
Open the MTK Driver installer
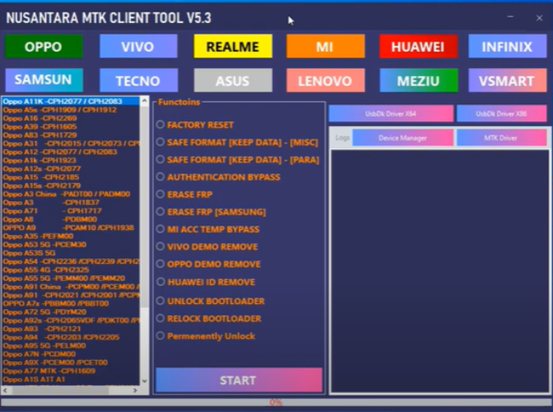pyautogui.click(x=502, y=138)
